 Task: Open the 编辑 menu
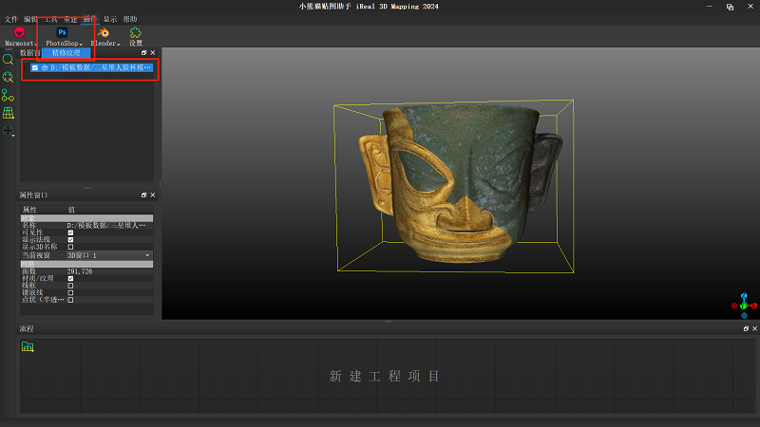30,19
